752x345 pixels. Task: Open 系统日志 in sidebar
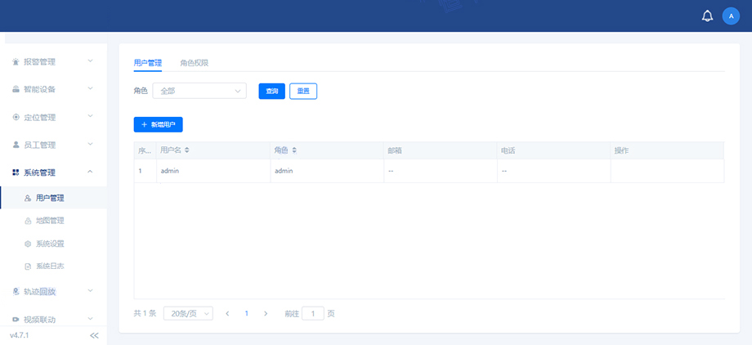point(50,267)
